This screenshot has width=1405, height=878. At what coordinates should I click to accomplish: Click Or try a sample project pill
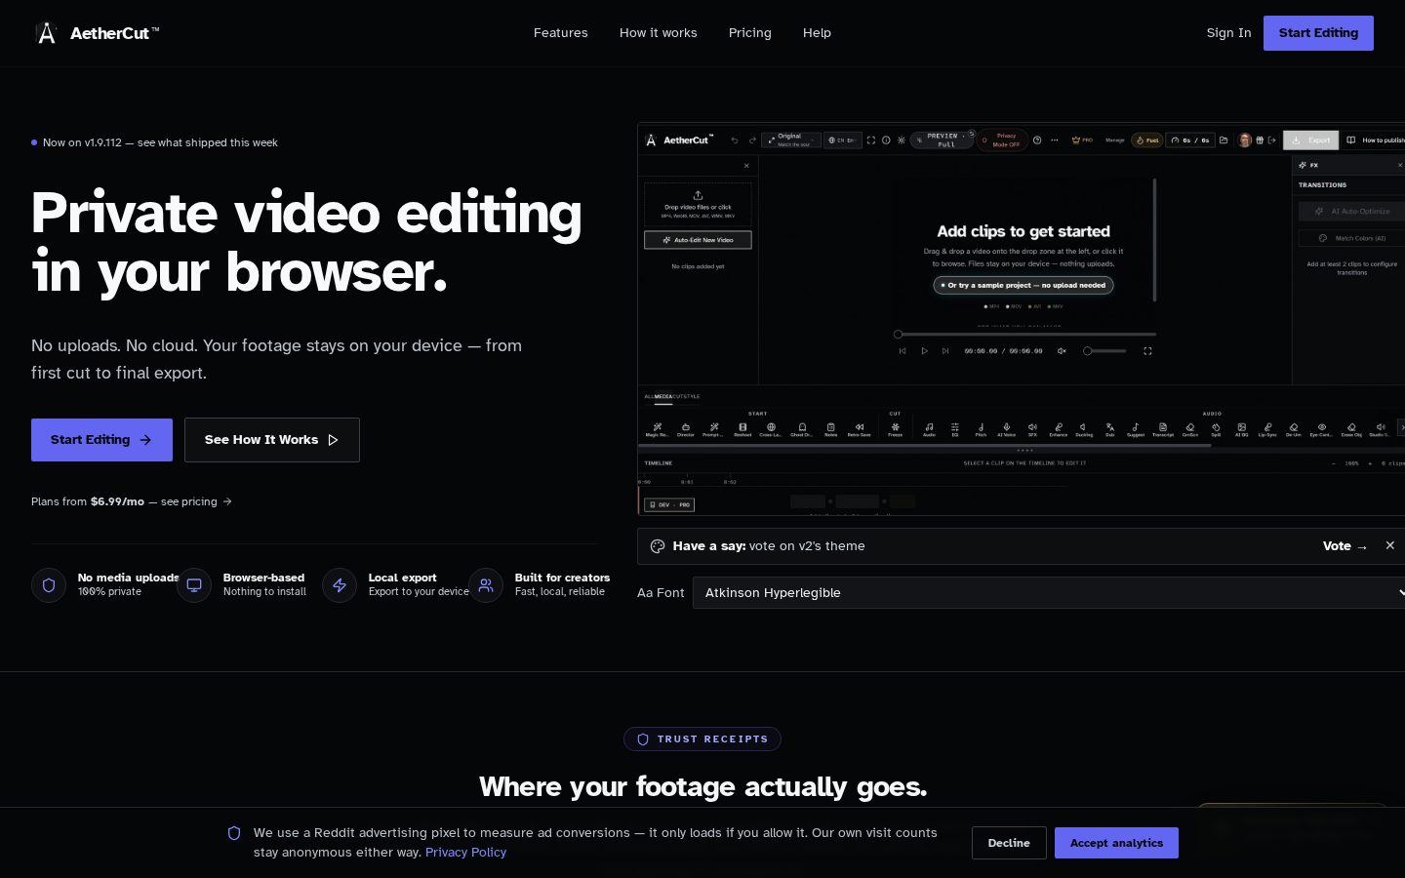[x=1024, y=286]
